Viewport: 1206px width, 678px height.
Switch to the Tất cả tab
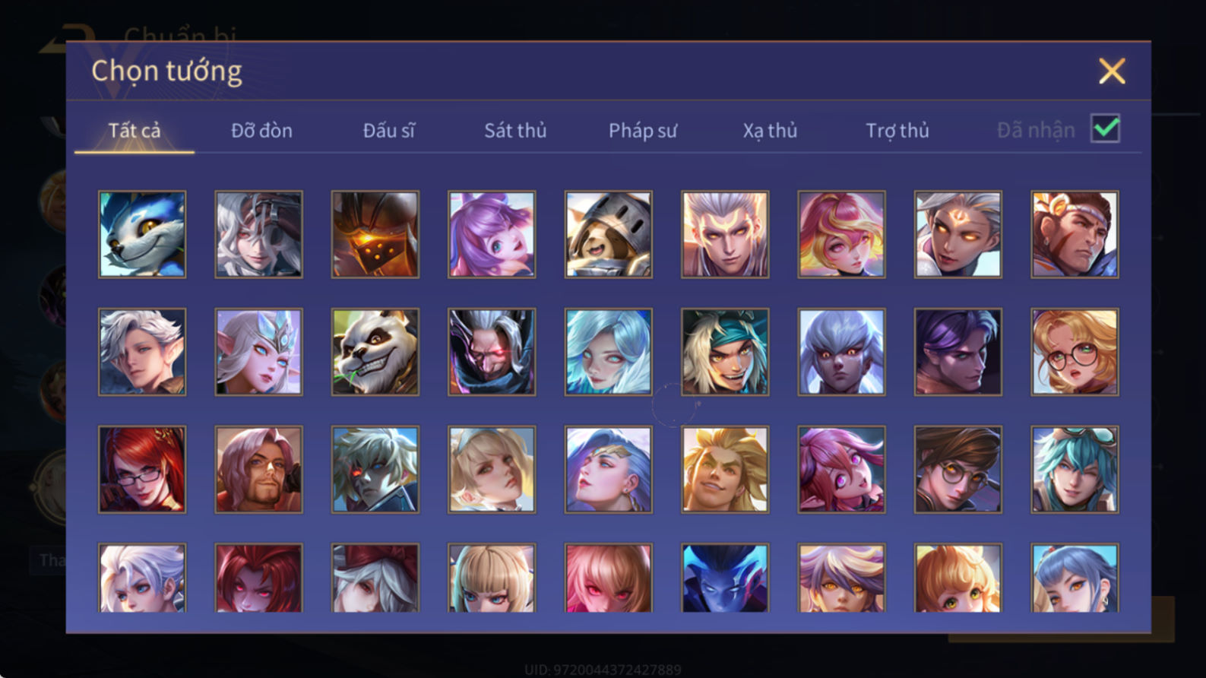[135, 131]
